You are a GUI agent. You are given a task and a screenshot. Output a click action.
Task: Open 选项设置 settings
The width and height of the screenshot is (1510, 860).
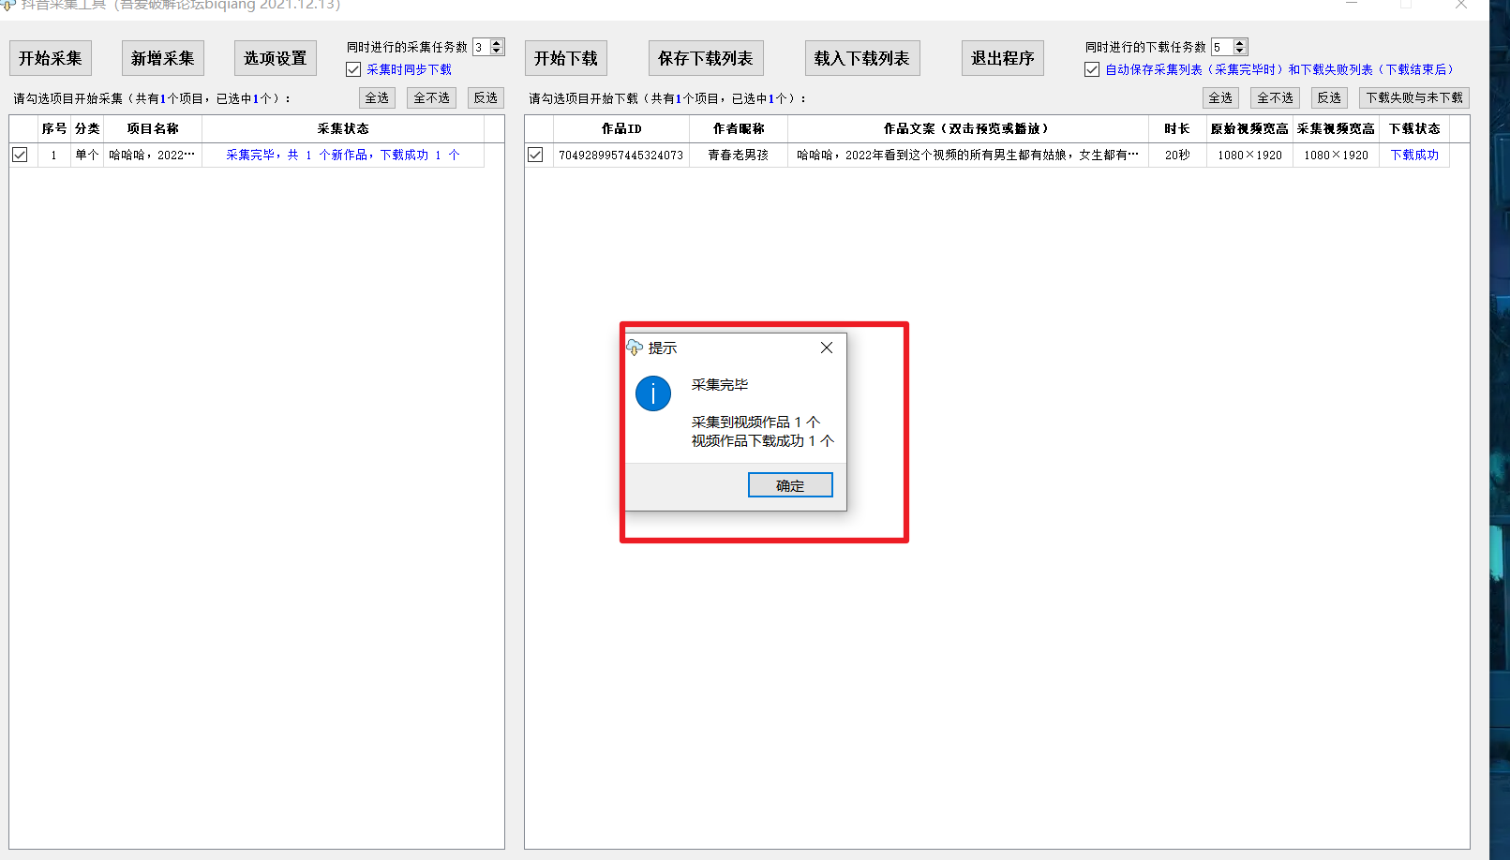pyautogui.click(x=275, y=58)
